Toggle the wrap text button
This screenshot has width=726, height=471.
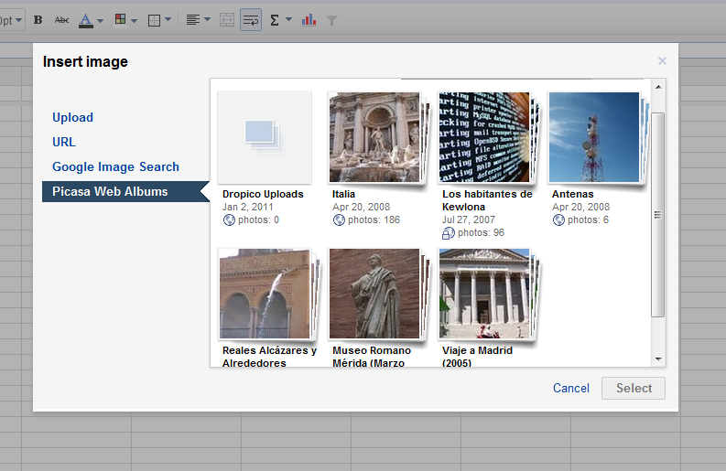pyautogui.click(x=251, y=20)
